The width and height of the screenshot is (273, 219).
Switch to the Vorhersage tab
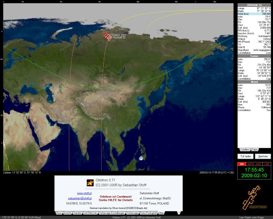click(132, 213)
